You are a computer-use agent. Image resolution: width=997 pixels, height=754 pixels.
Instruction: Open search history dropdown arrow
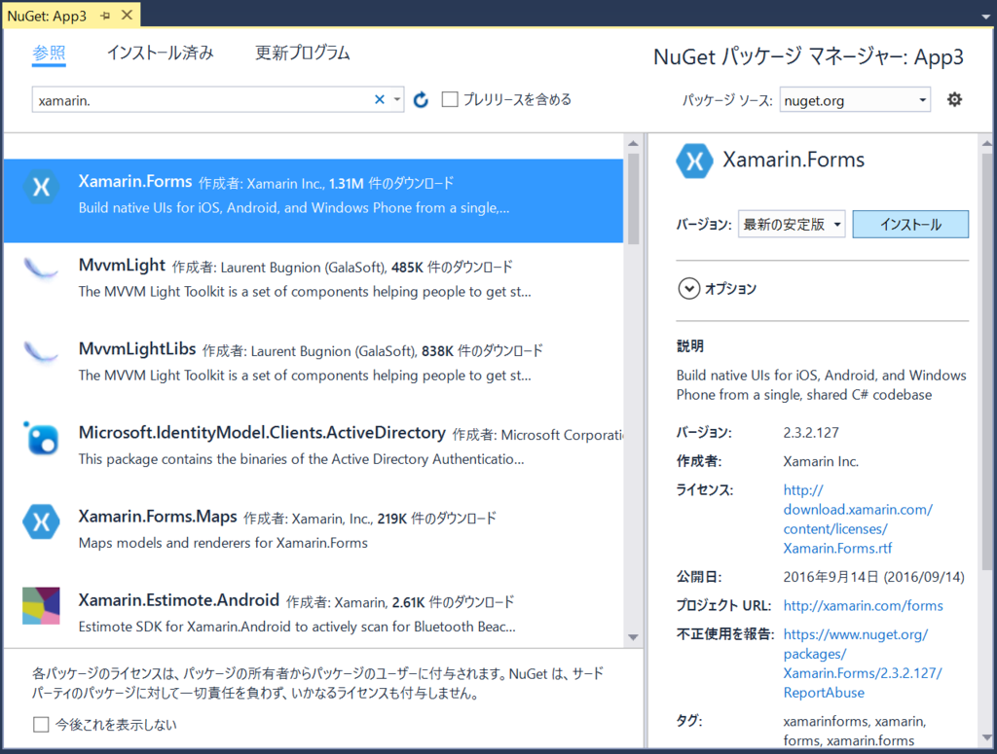[x=397, y=99]
